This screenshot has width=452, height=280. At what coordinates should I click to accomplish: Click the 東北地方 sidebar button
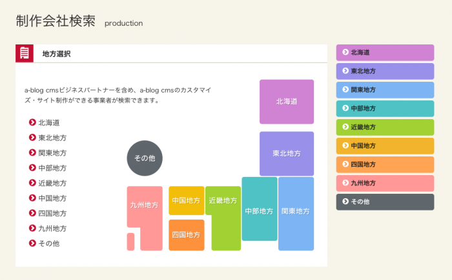(x=385, y=71)
